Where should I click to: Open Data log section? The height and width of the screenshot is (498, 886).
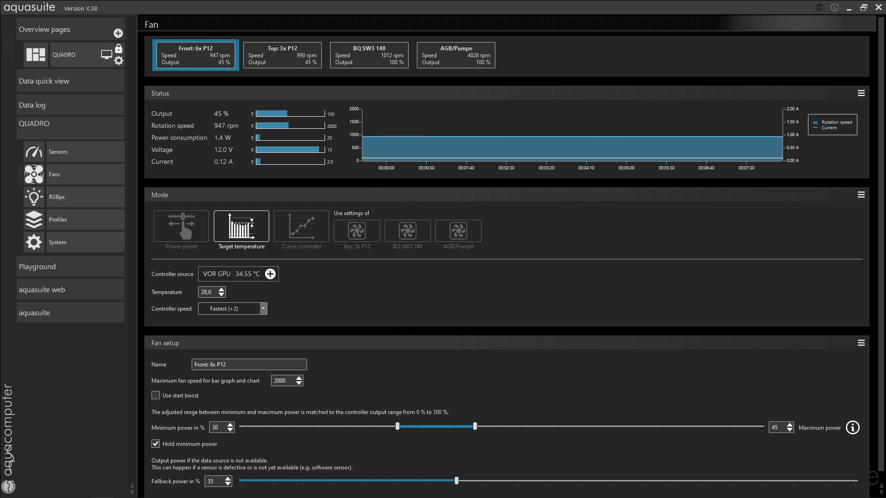71,105
